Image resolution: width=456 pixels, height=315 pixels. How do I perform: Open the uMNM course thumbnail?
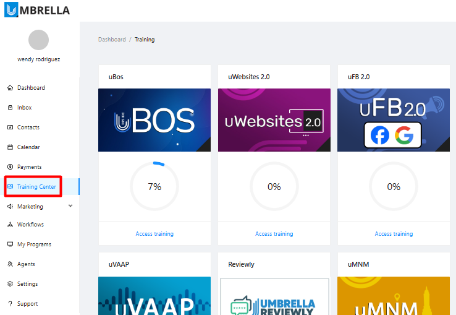(394, 296)
